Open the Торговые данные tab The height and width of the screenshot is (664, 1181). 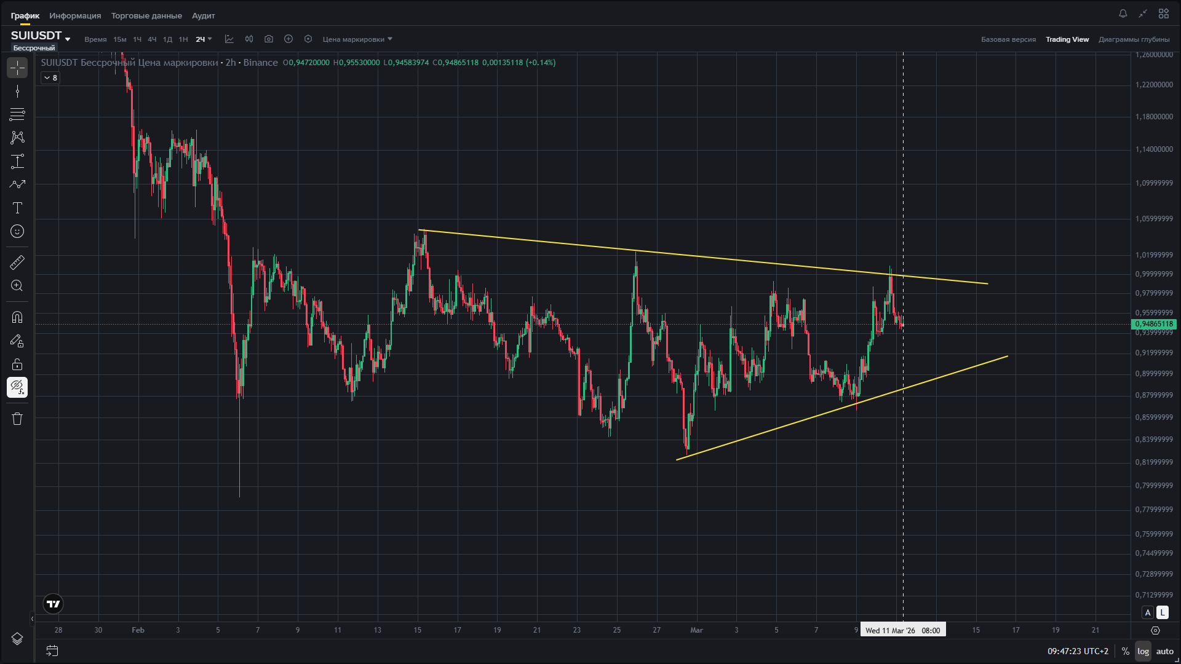[146, 15]
